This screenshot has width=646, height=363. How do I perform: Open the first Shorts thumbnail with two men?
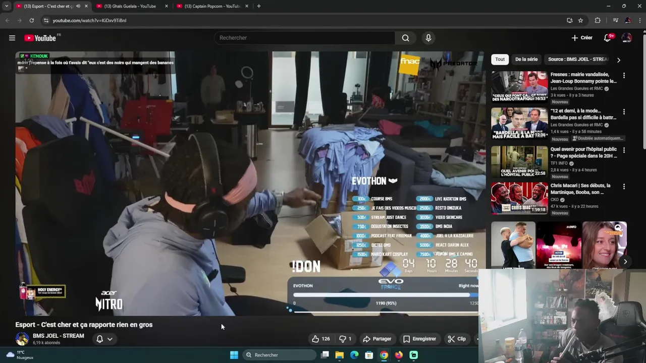pyautogui.click(x=513, y=245)
